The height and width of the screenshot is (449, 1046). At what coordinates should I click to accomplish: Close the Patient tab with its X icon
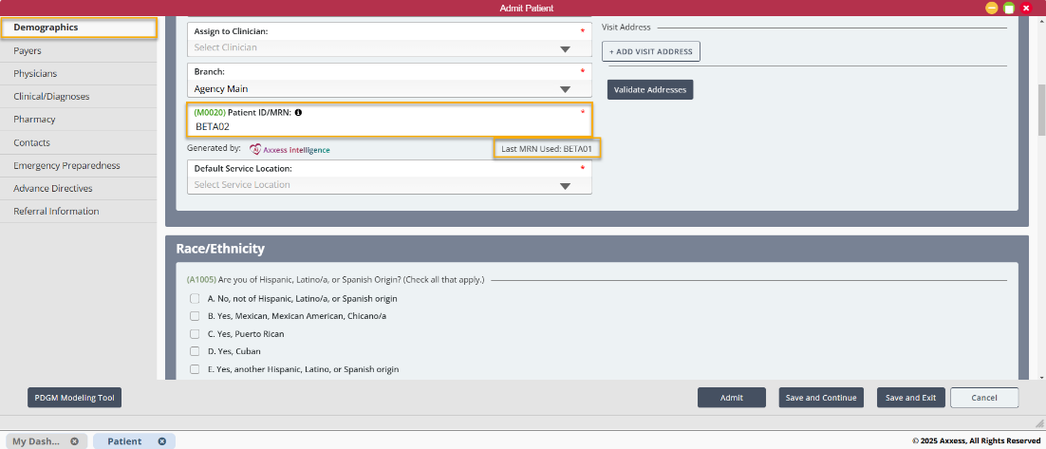click(161, 441)
